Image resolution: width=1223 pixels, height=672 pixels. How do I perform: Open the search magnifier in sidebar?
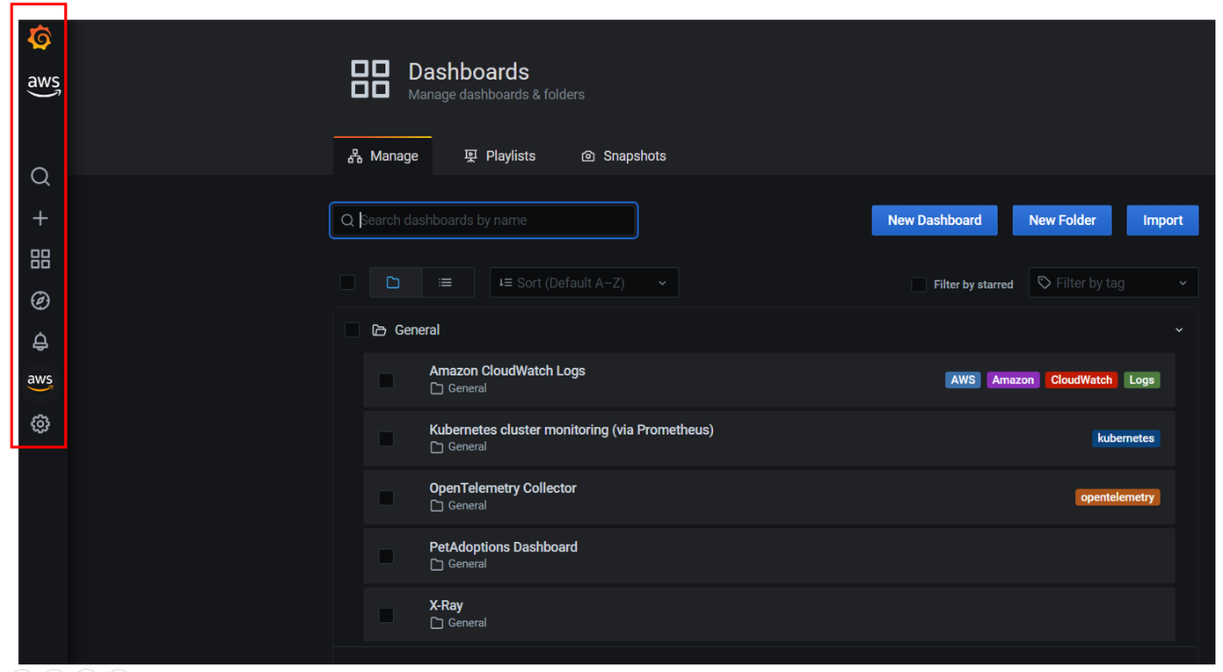click(x=40, y=177)
